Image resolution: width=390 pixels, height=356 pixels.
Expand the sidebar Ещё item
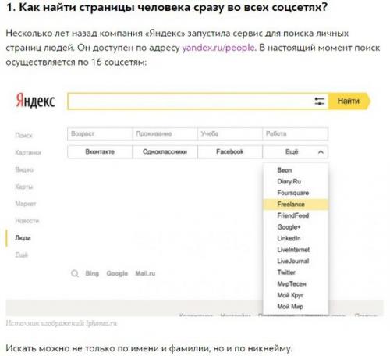click(21, 255)
